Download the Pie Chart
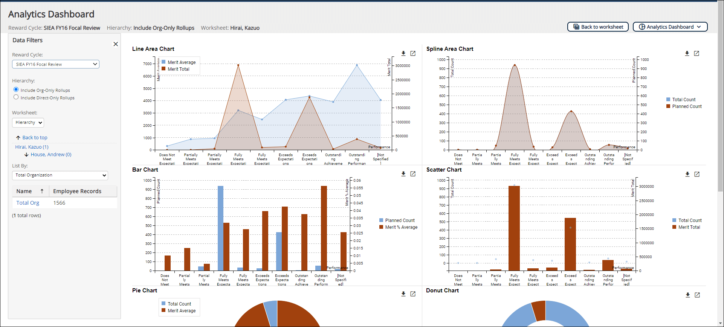 [x=403, y=294]
